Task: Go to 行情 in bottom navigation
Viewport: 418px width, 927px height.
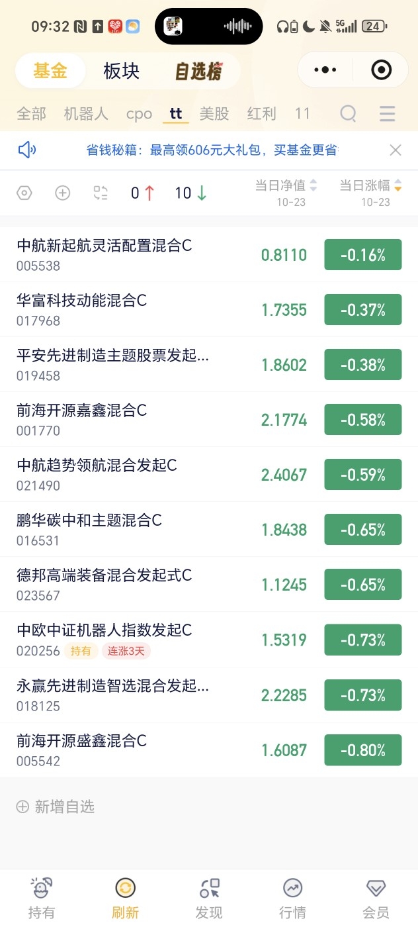Action: tap(292, 899)
